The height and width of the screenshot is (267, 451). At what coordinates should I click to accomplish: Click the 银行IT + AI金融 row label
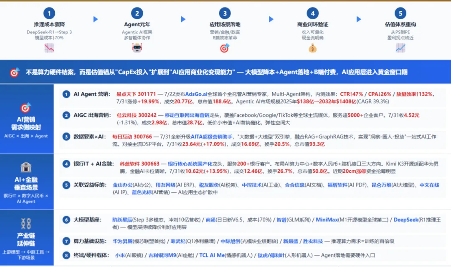pyautogui.click(x=94, y=164)
